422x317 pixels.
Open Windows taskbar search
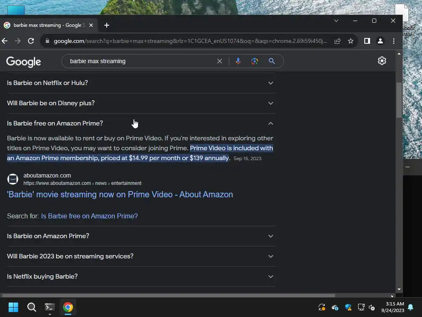[x=31, y=307]
